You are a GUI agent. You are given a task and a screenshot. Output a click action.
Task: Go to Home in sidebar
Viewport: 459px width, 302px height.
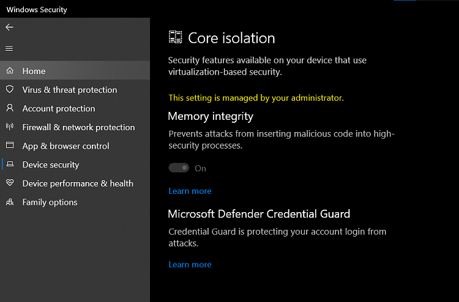coord(75,70)
